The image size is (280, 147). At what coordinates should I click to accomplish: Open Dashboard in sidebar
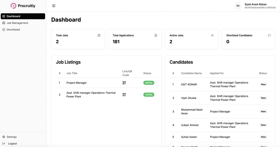(x=23, y=16)
